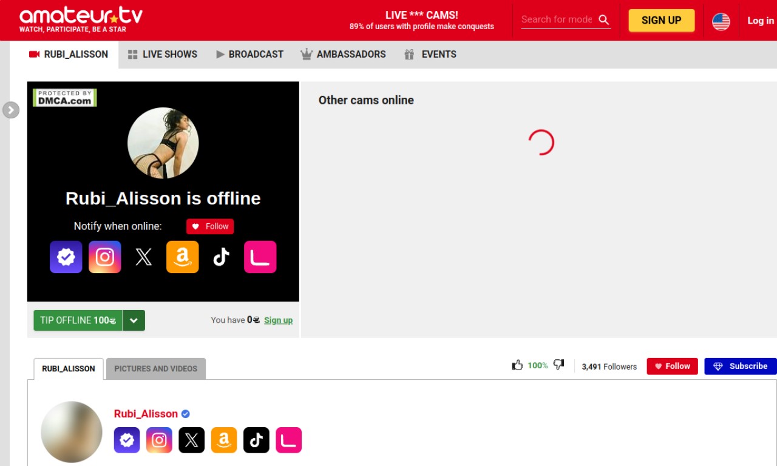Click the blurred profile avatar thumbnail
777x466 pixels.
(72, 432)
